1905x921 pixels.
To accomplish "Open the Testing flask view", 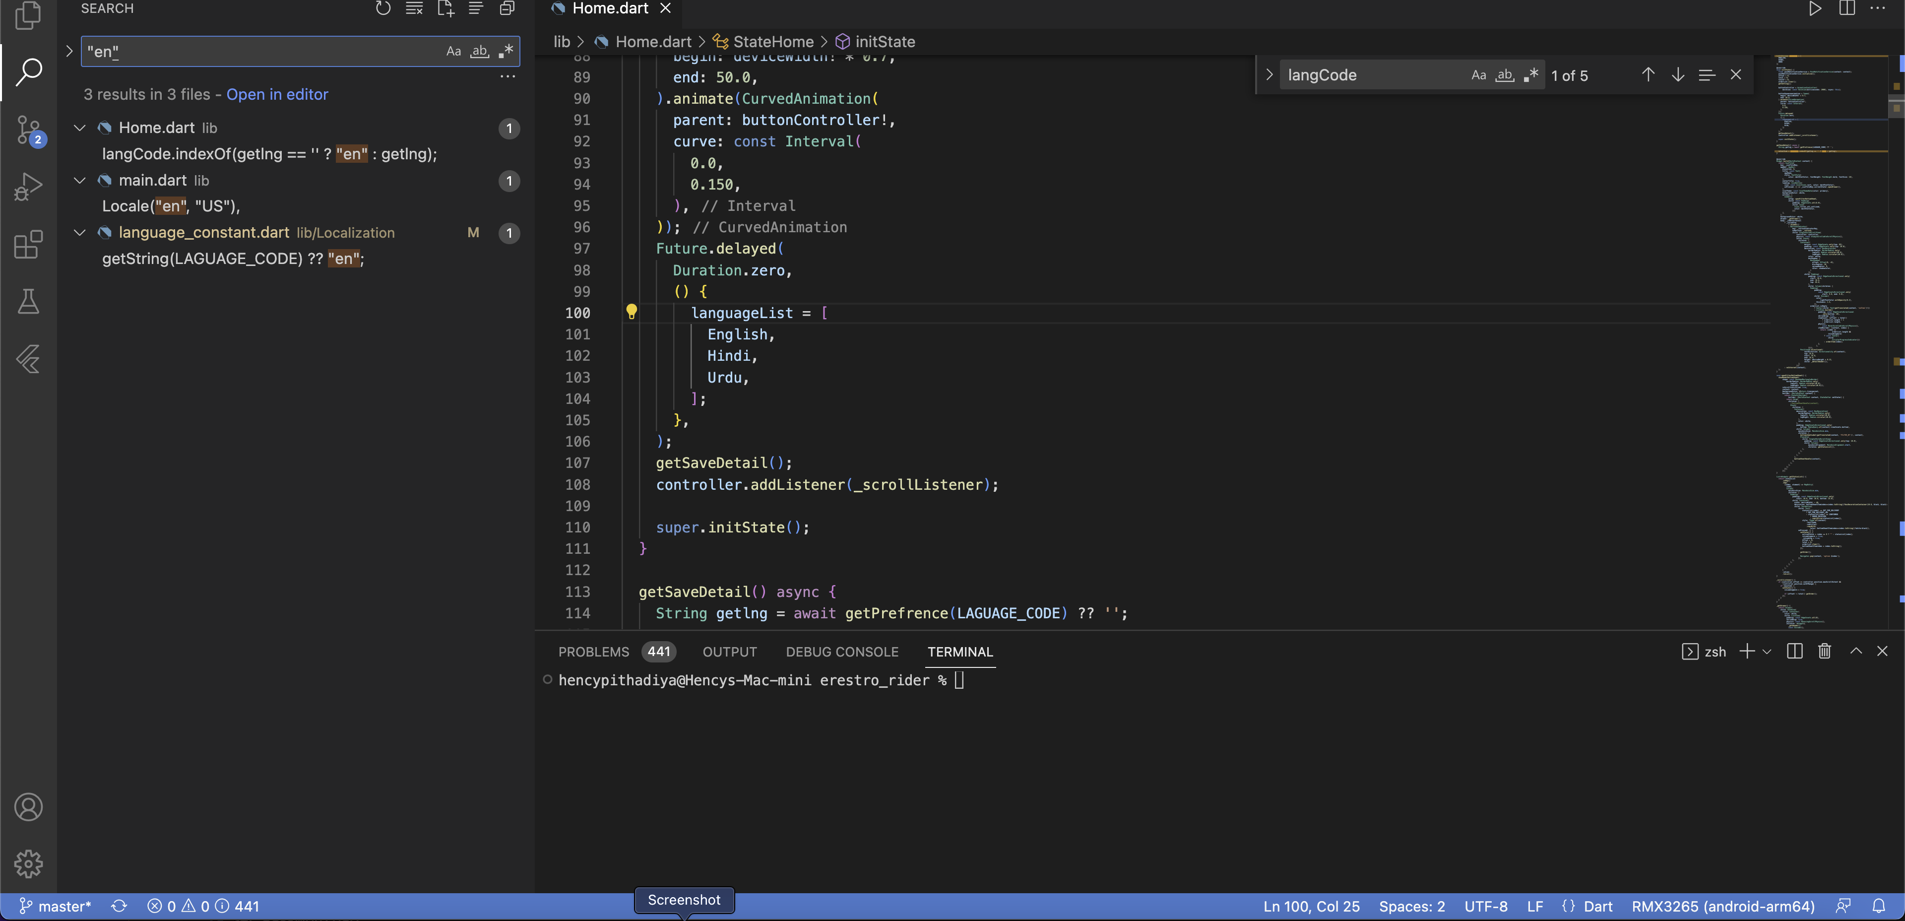I will tap(28, 302).
